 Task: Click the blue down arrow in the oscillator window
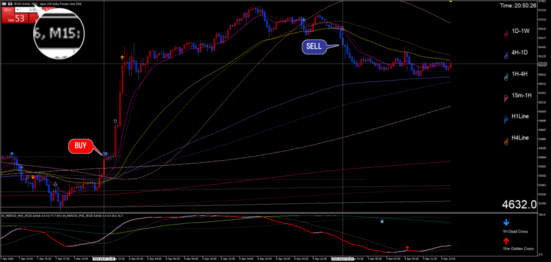point(382,221)
